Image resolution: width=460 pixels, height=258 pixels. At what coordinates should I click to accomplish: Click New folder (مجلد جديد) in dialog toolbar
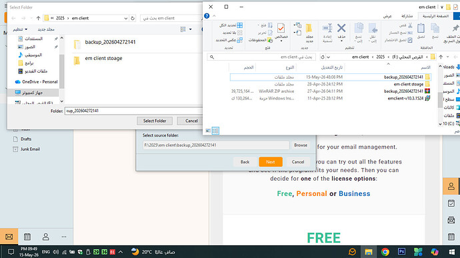(46, 29)
